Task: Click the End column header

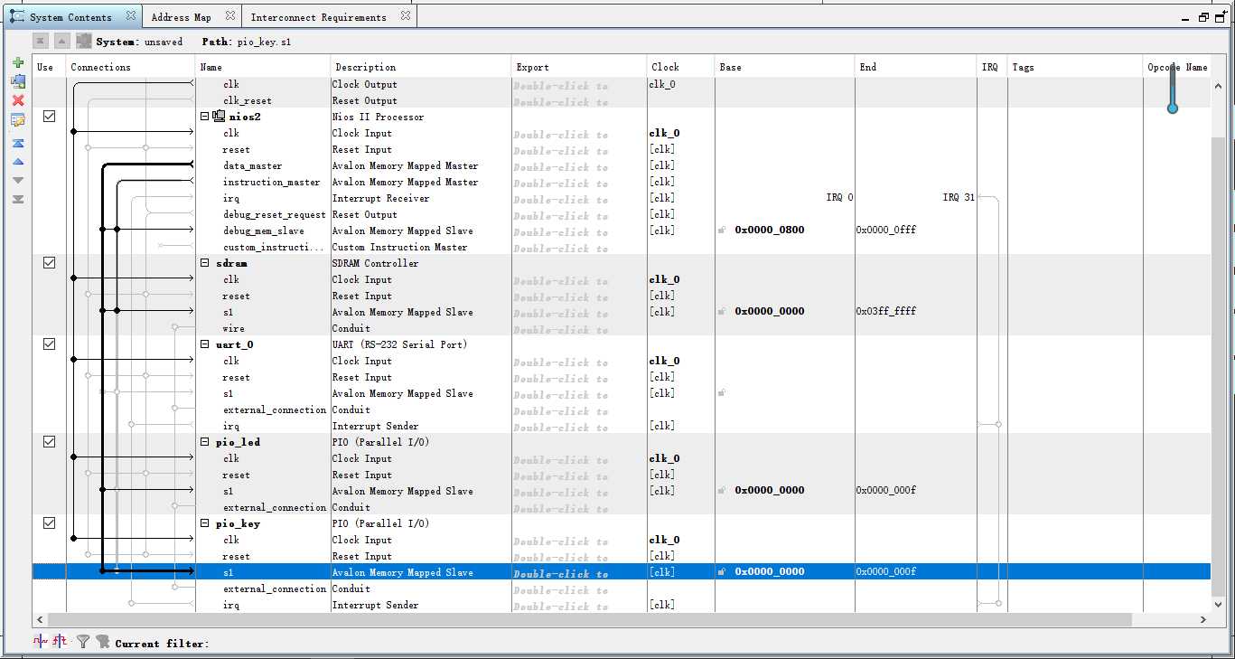Action: [x=916, y=67]
